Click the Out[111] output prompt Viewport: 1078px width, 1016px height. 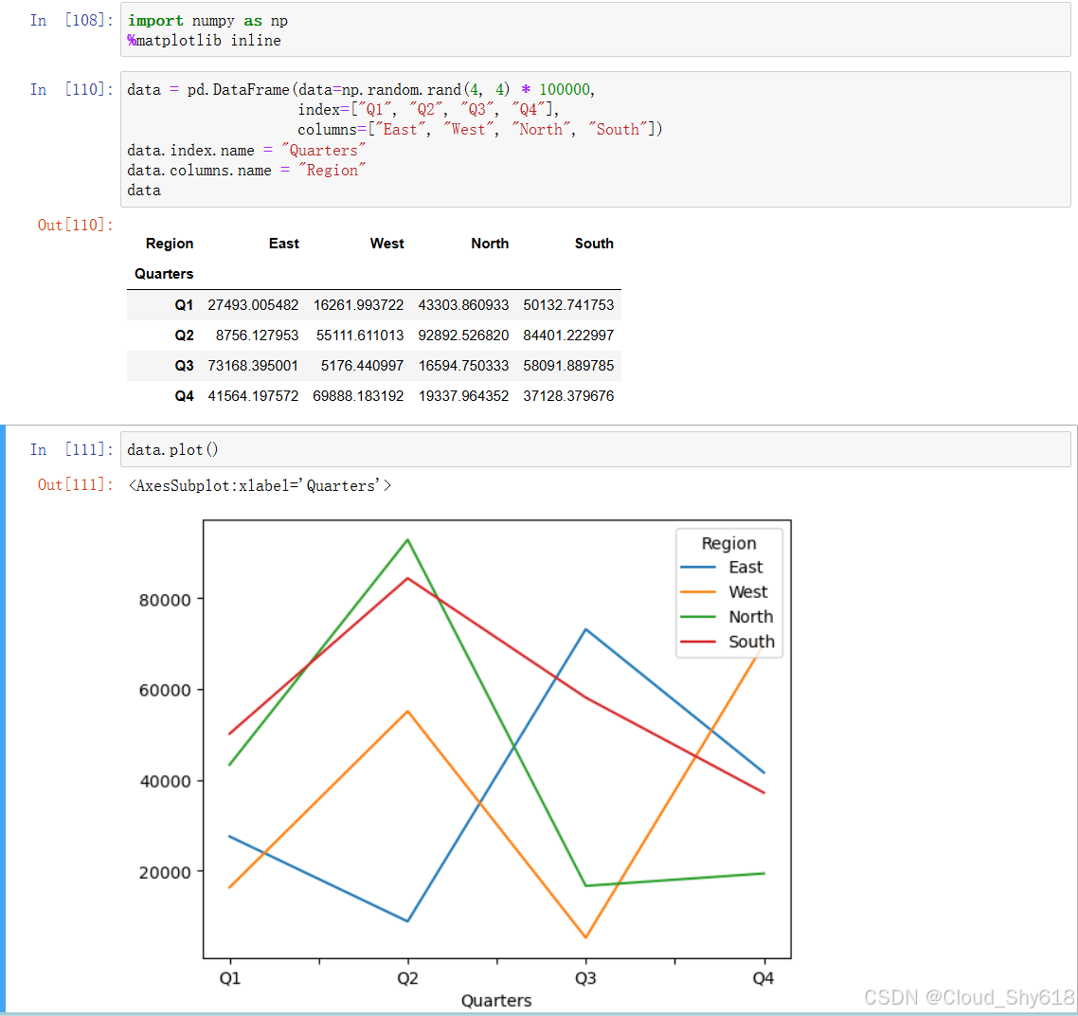[75, 485]
